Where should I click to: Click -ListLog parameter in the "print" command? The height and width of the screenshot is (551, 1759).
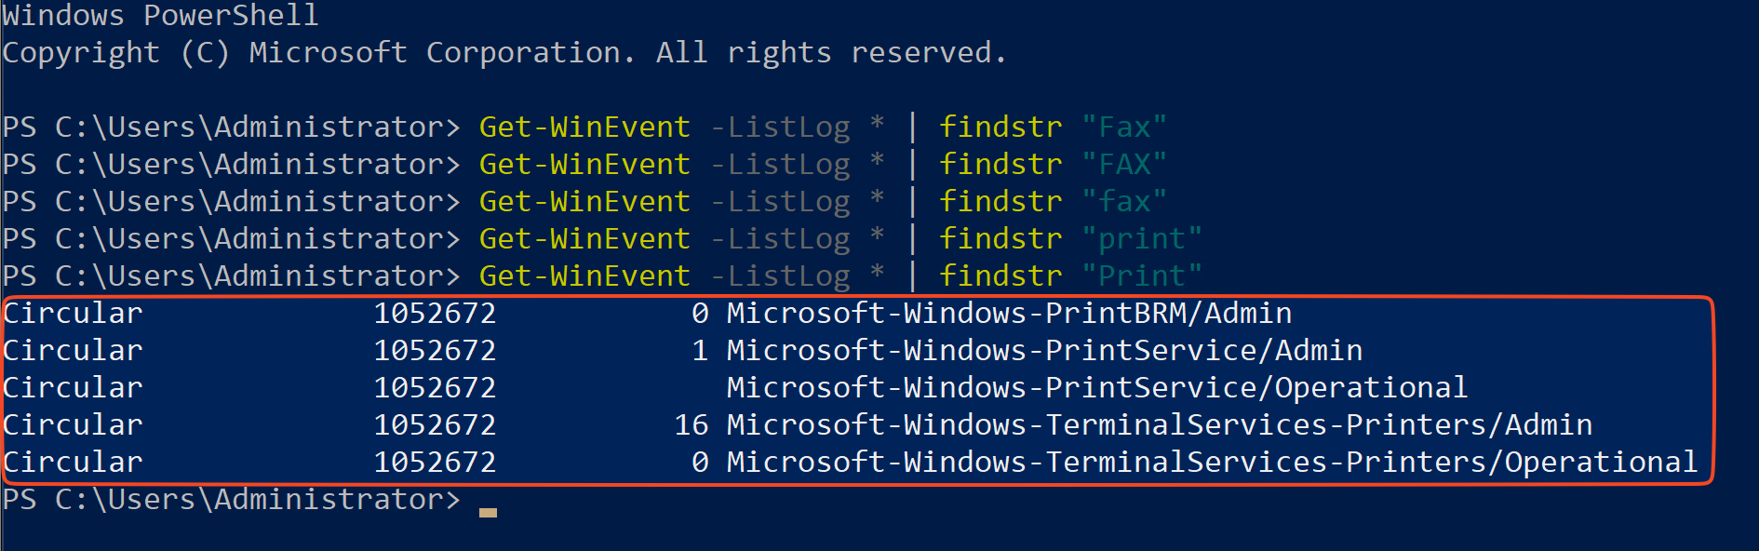pos(780,239)
